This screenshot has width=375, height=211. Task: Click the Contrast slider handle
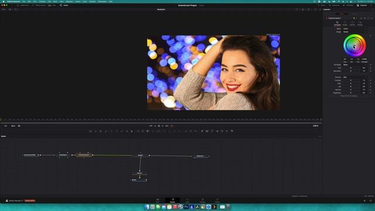351,80
